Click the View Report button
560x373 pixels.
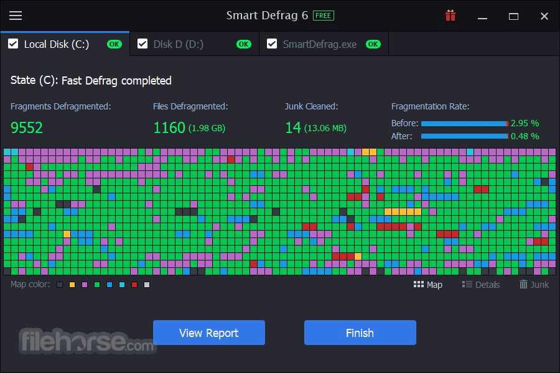[x=208, y=333]
